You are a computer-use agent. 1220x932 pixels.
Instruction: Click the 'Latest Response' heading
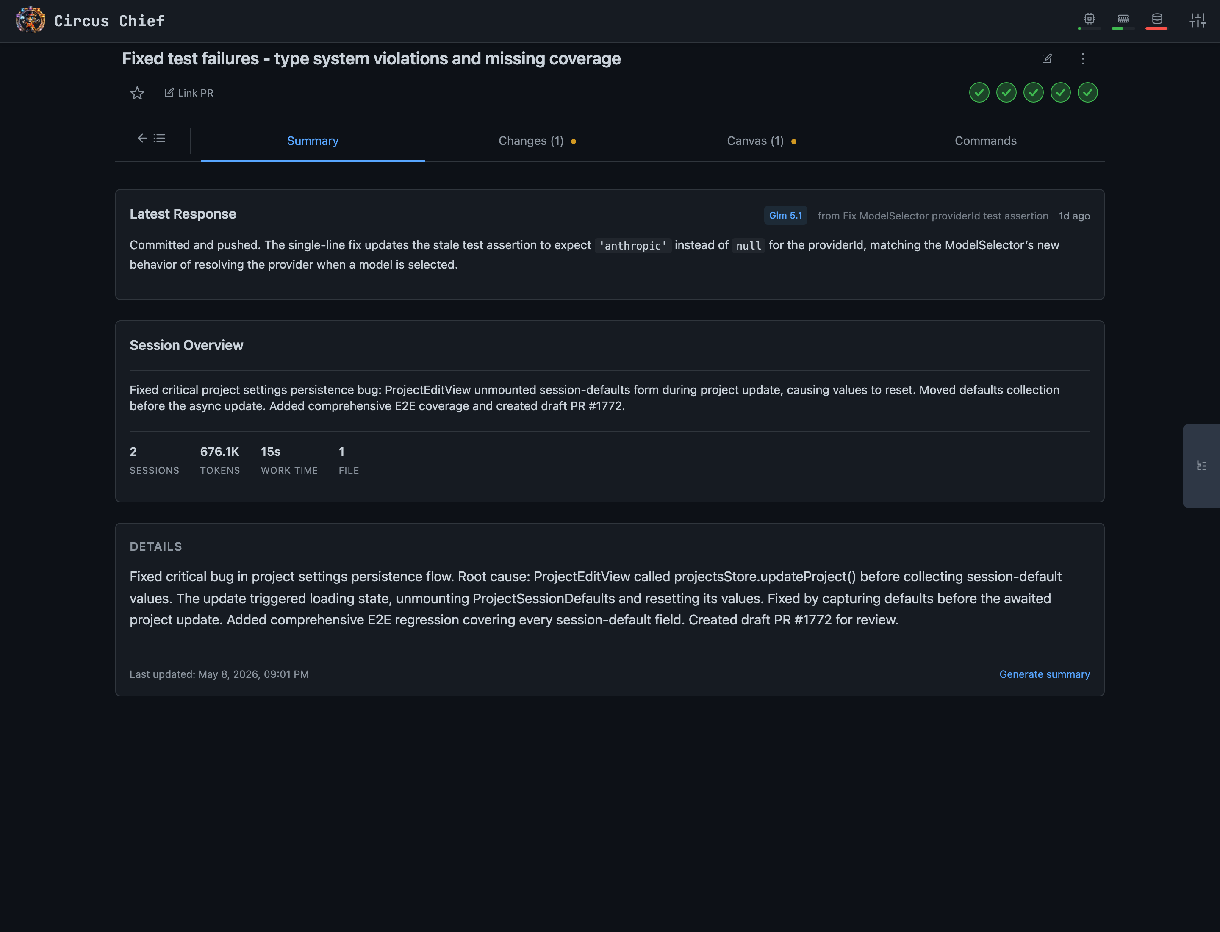click(x=183, y=214)
